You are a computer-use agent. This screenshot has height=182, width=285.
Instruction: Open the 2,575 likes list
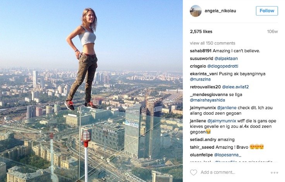coord(201,31)
